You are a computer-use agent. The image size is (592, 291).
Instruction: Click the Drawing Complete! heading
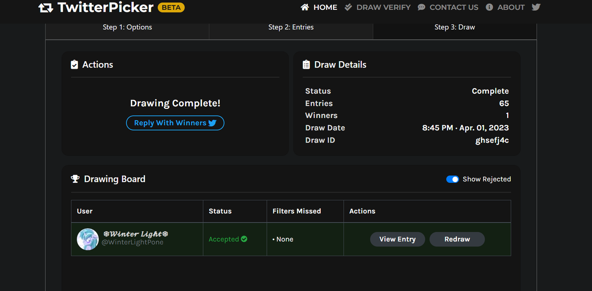[175, 104]
